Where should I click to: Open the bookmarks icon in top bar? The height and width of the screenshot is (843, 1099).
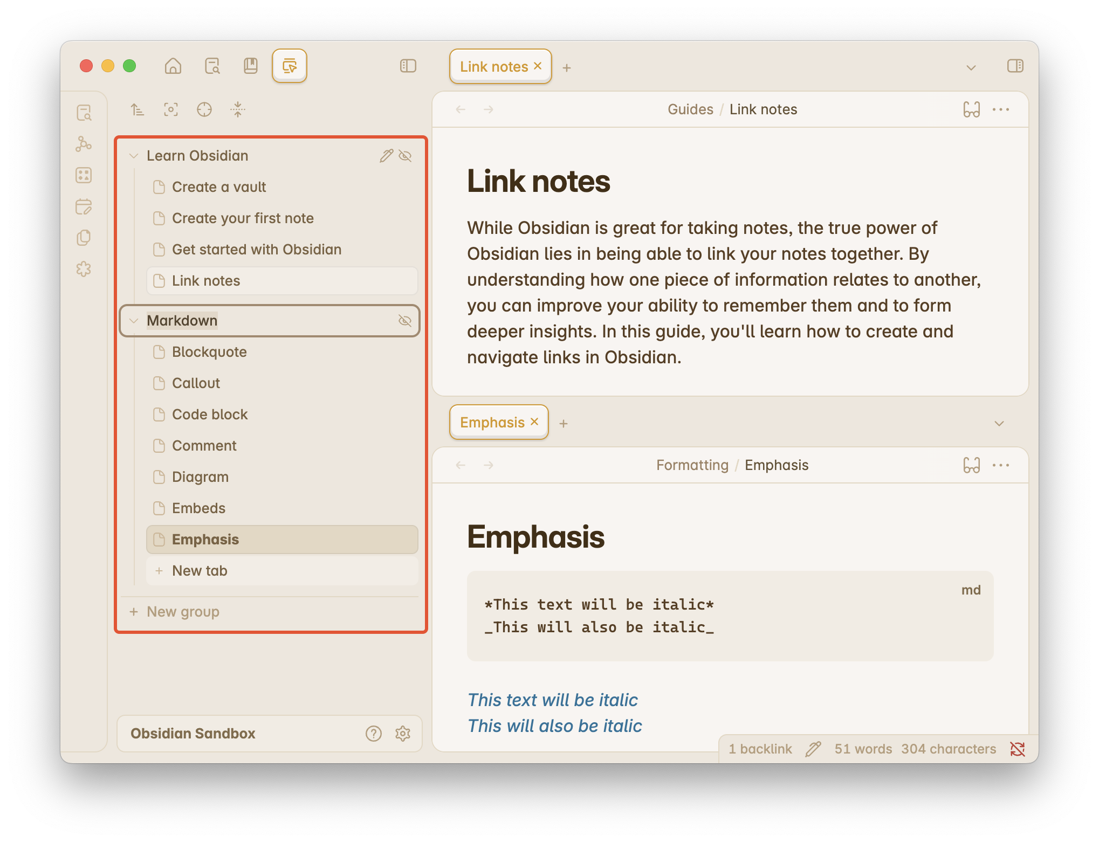(x=251, y=66)
